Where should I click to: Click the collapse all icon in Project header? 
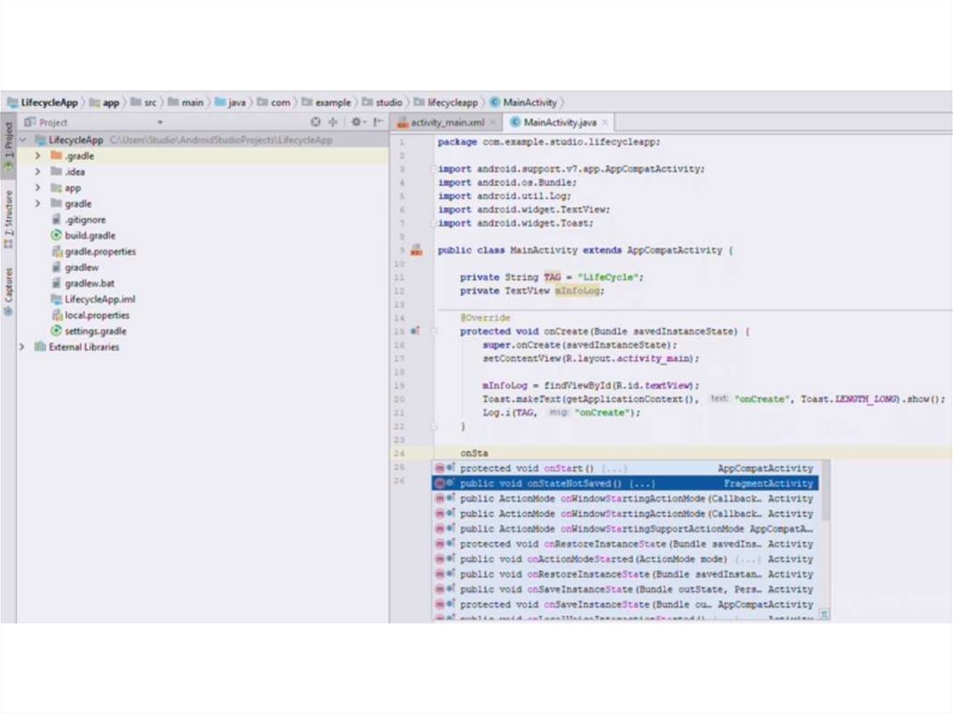[x=333, y=122]
